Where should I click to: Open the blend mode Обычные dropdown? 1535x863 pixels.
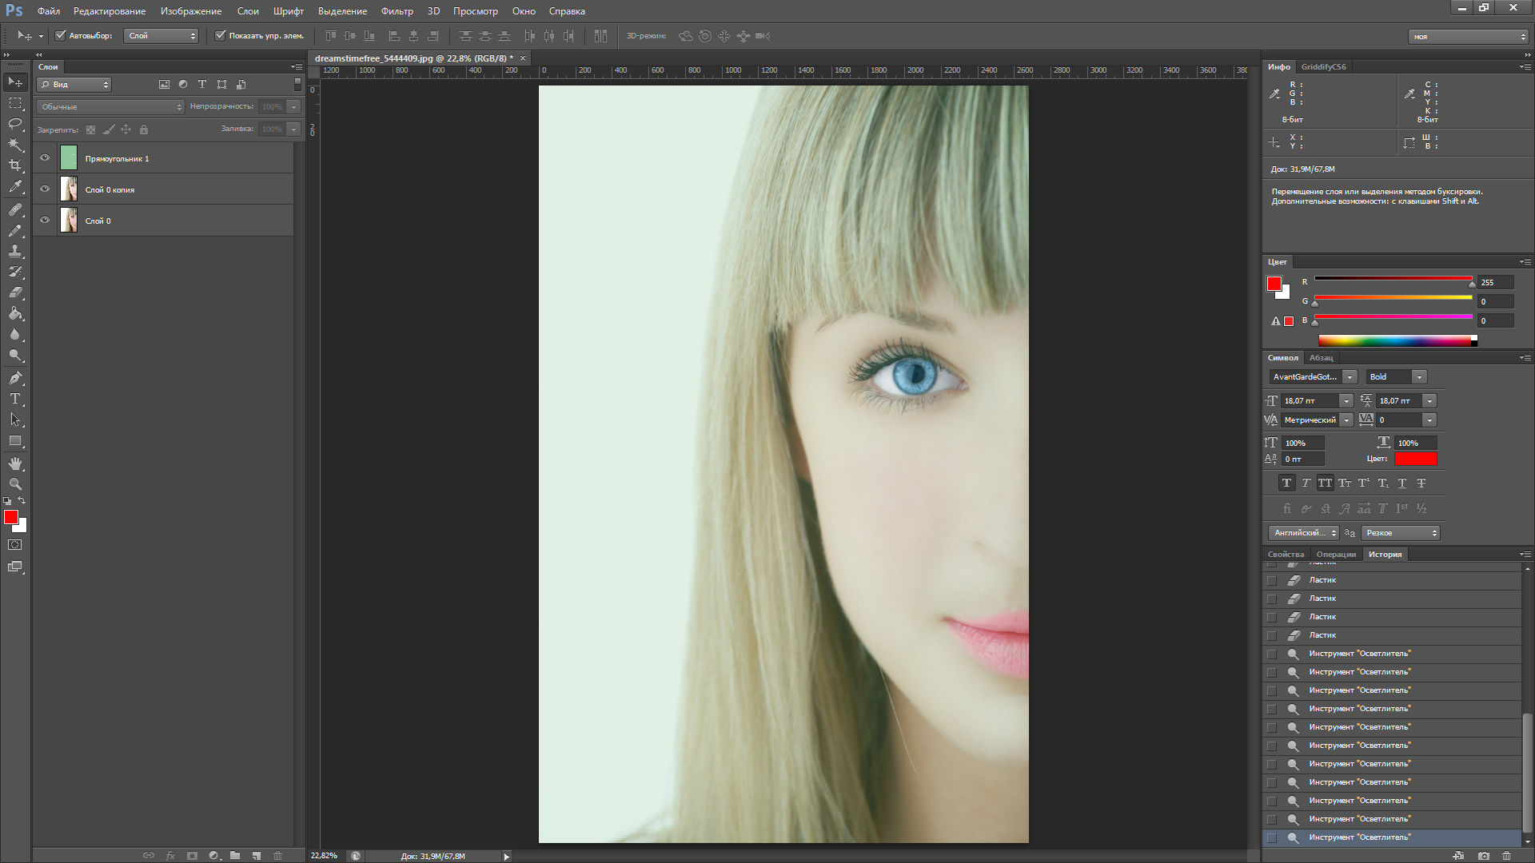tap(110, 106)
